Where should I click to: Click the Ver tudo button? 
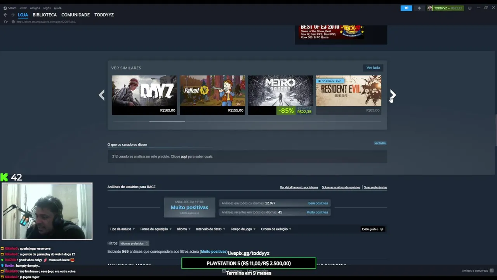[x=373, y=68]
